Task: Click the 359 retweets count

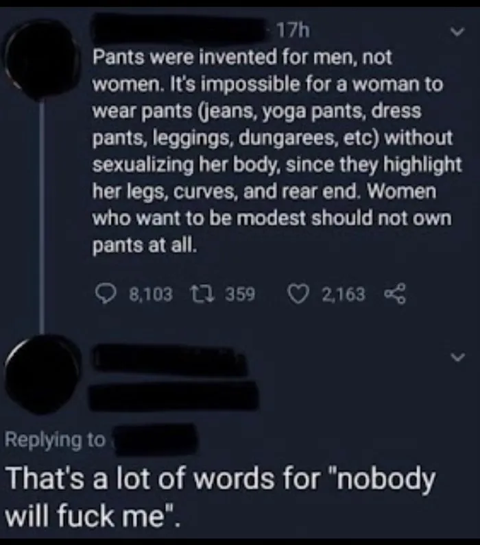Action: 240,294
